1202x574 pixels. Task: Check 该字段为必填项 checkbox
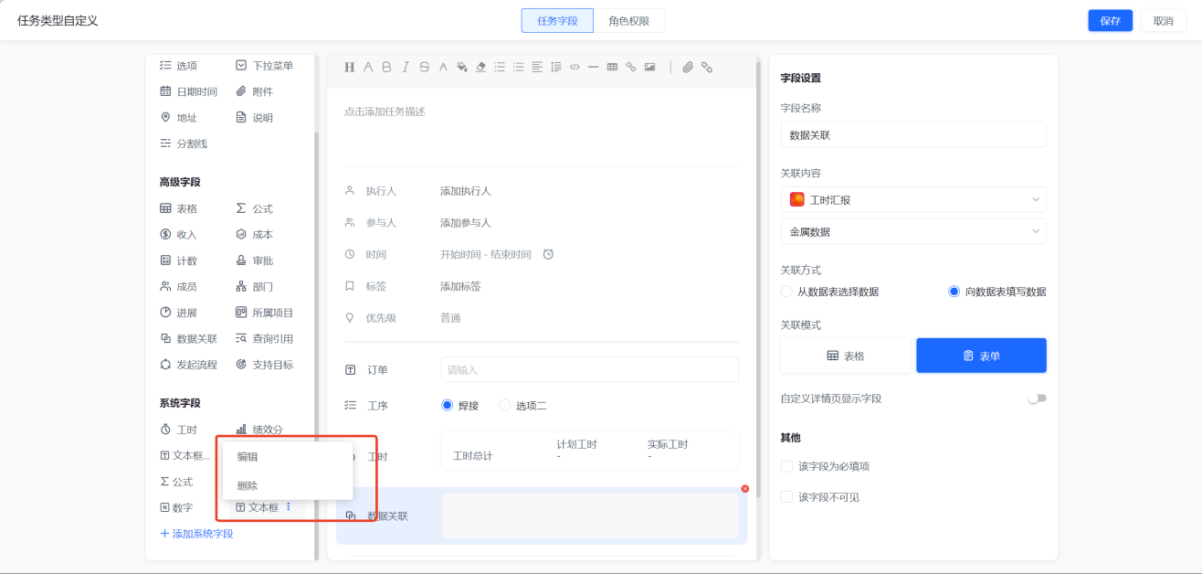coord(786,466)
